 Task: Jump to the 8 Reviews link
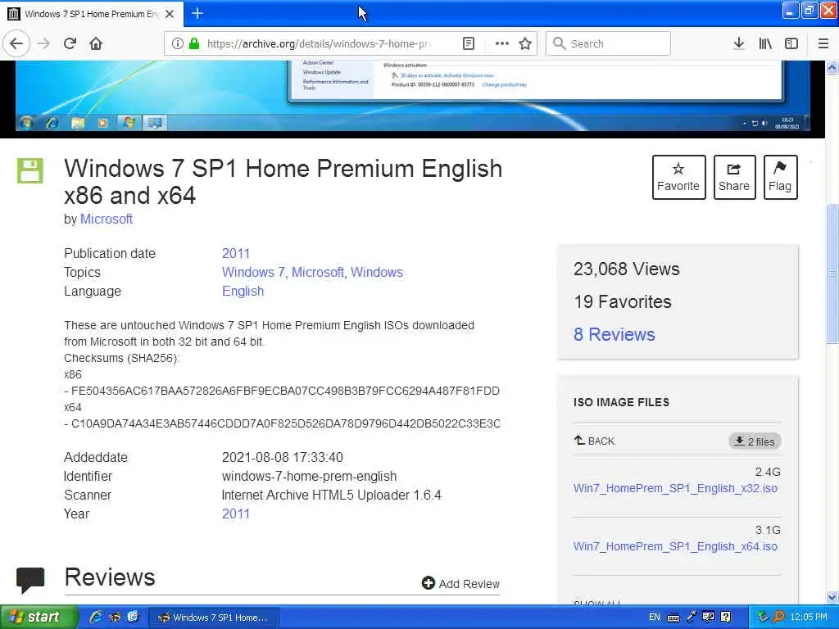click(x=614, y=334)
